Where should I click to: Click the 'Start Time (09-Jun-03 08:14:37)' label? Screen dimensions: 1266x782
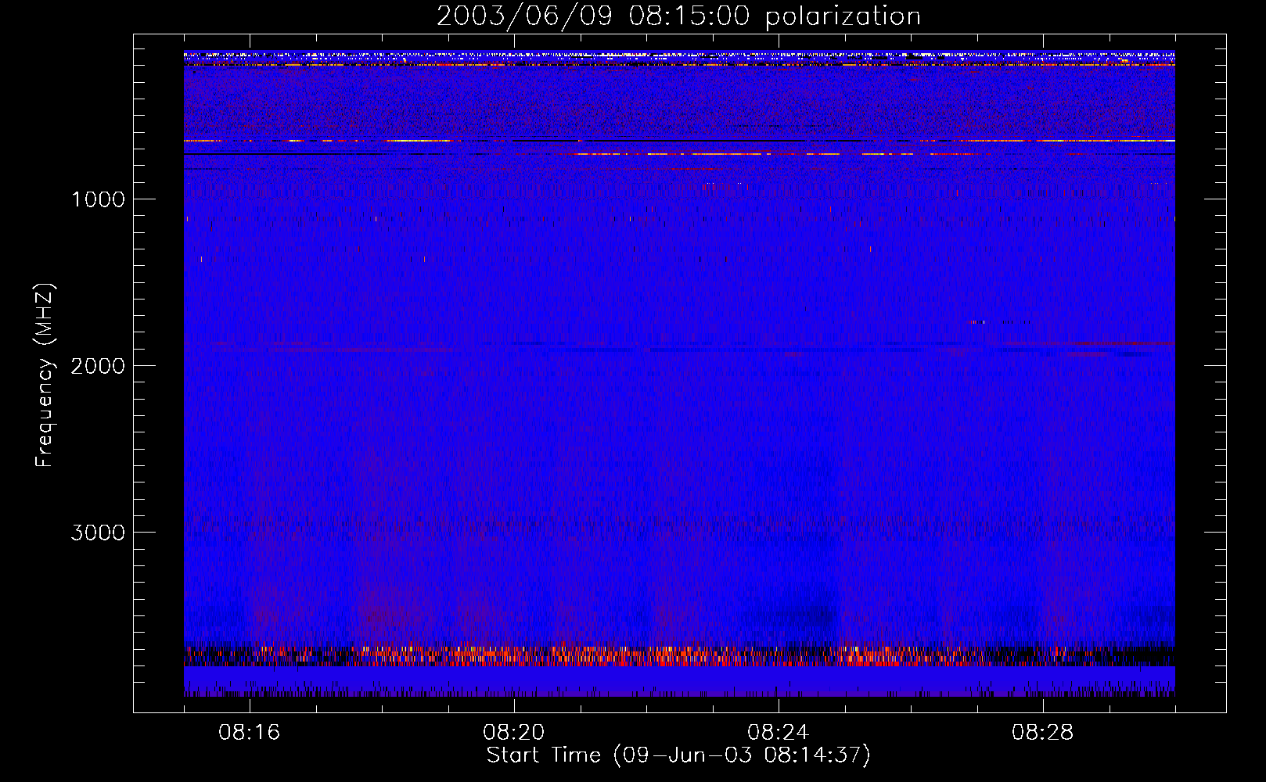(678, 755)
